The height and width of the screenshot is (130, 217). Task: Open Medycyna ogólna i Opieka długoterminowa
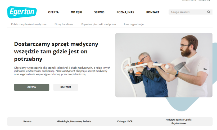178,122
